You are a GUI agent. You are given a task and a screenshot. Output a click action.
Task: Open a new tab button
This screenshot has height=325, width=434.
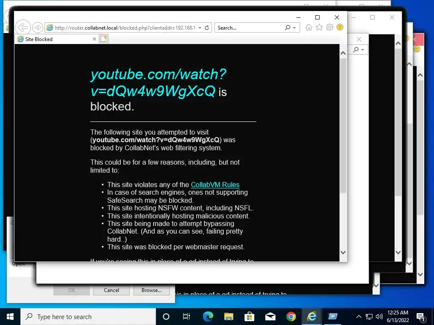[104, 39]
